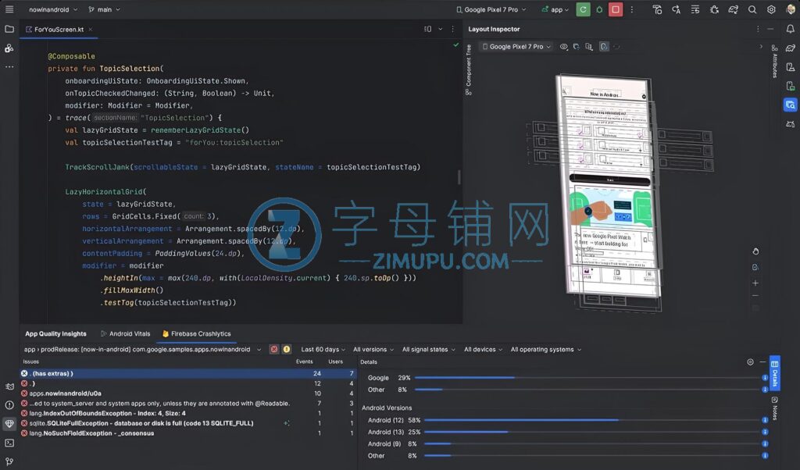Open Version Control icon in left sidebar
The height and width of the screenshot is (470, 800).
pos(9,462)
